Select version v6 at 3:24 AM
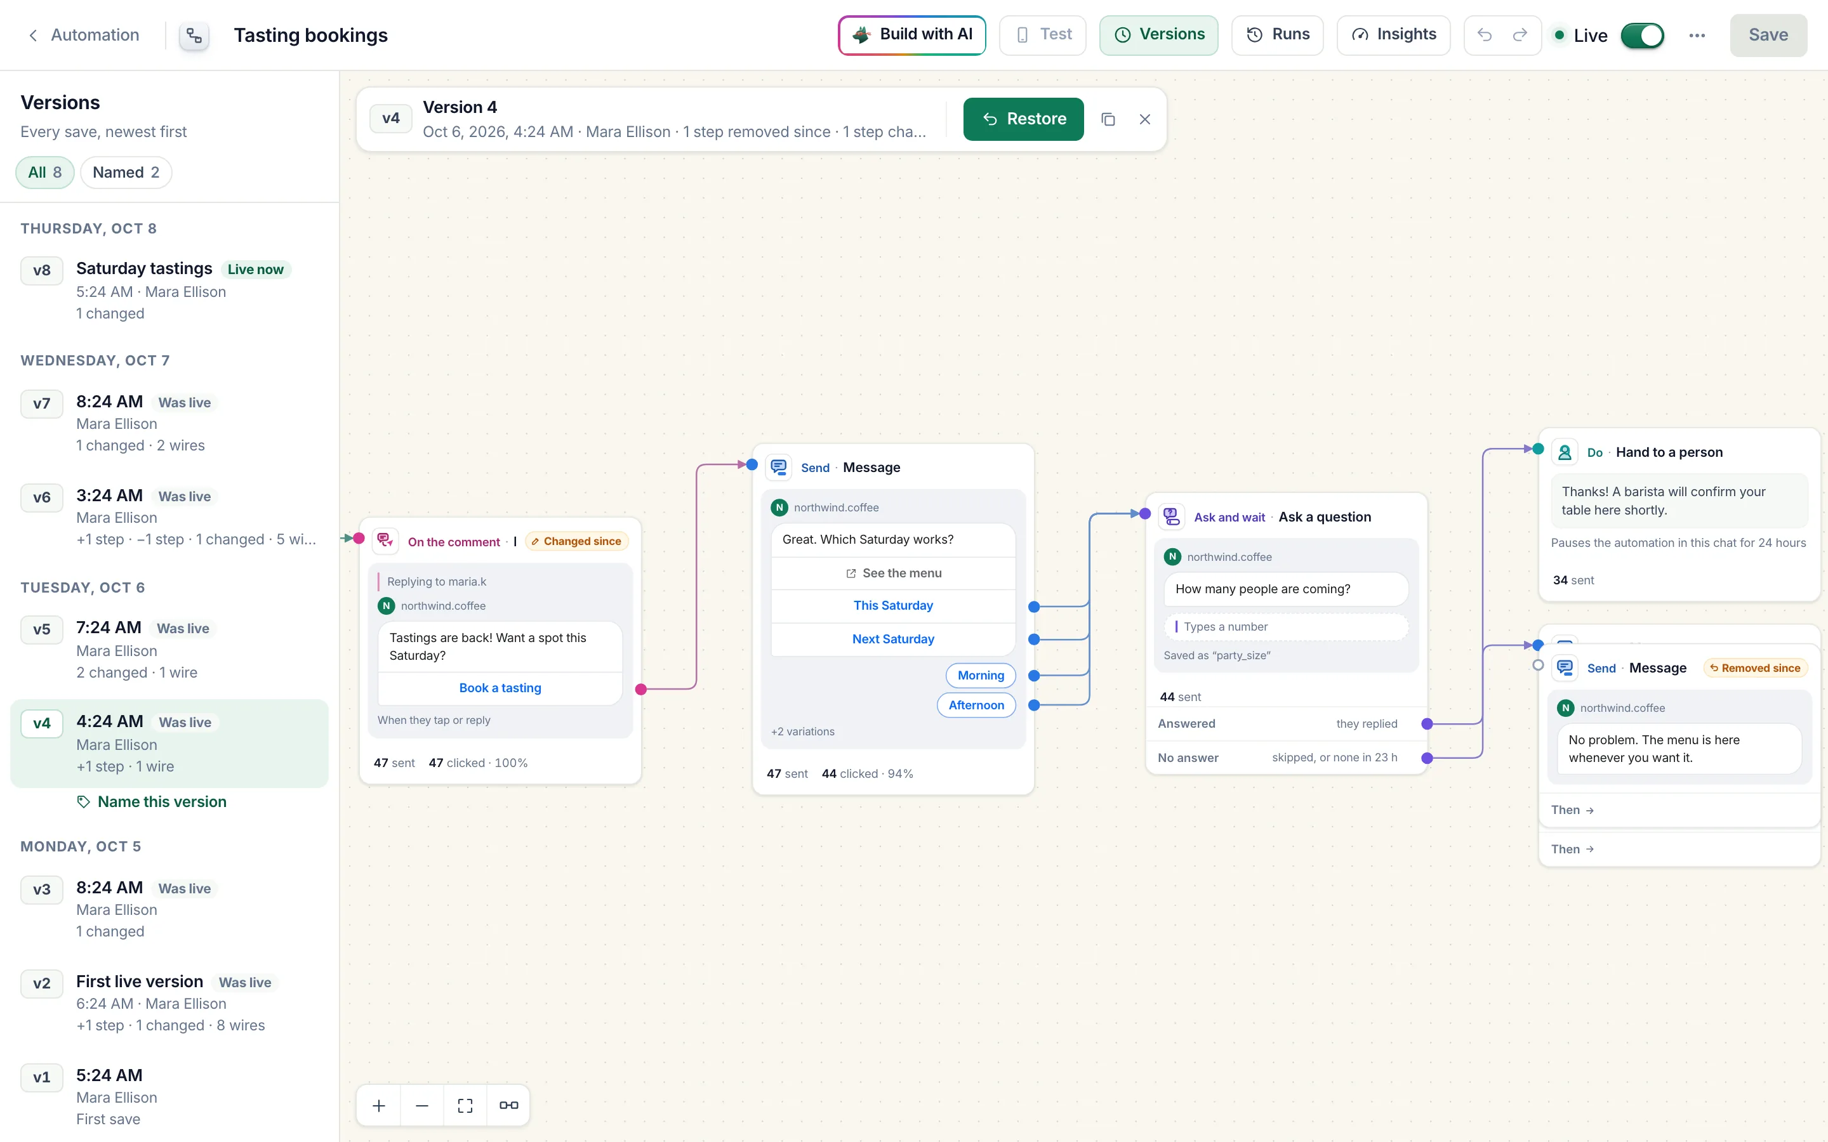Screen dimensions: 1828x1142 (169, 517)
